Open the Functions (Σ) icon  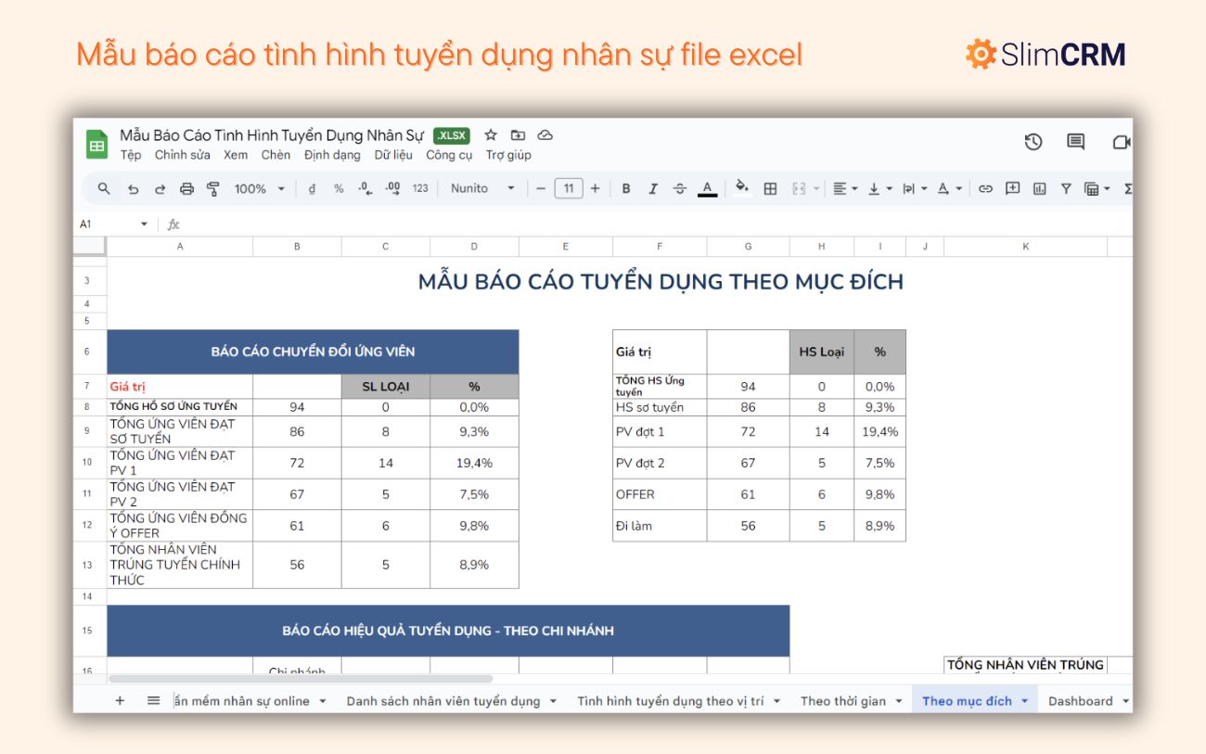point(1127,188)
